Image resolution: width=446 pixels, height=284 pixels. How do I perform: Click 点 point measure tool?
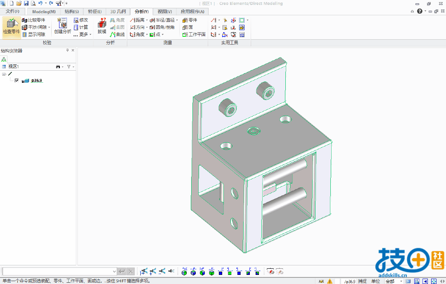point(155,34)
